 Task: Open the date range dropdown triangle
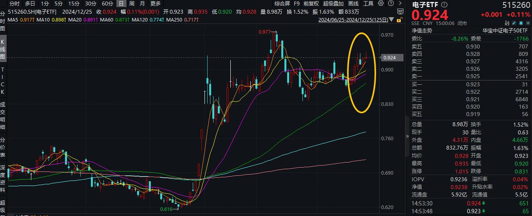[392, 20]
